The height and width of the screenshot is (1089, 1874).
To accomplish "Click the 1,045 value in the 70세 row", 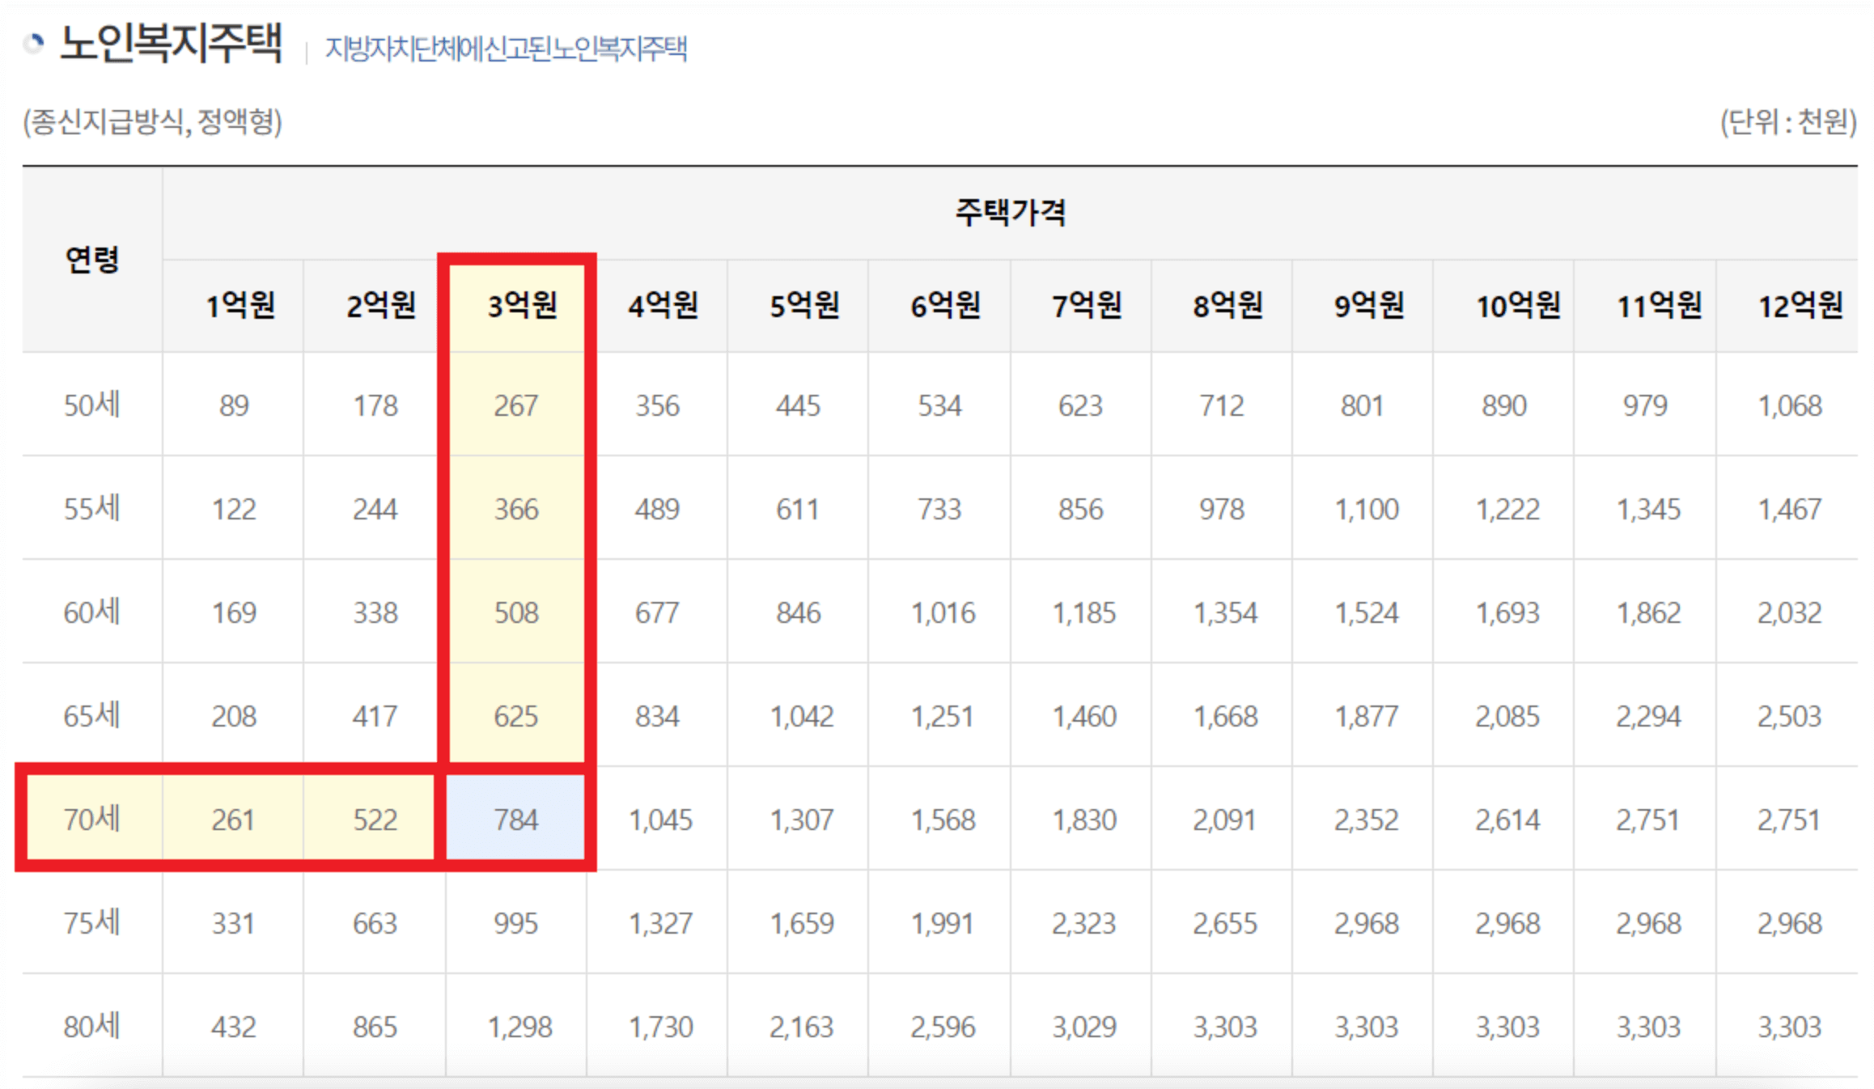I will pos(660,820).
